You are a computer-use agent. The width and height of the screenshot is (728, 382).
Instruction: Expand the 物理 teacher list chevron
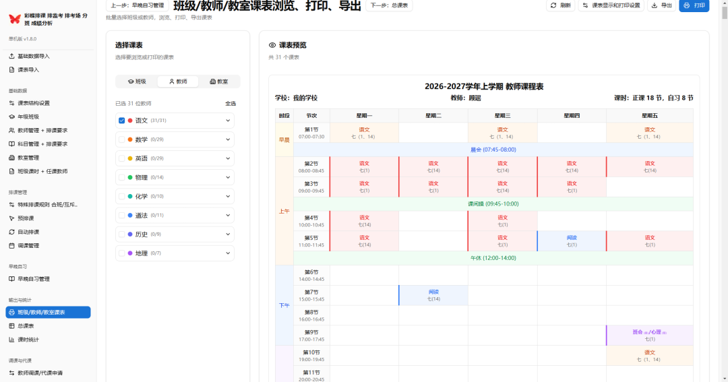[x=228, y=177]
